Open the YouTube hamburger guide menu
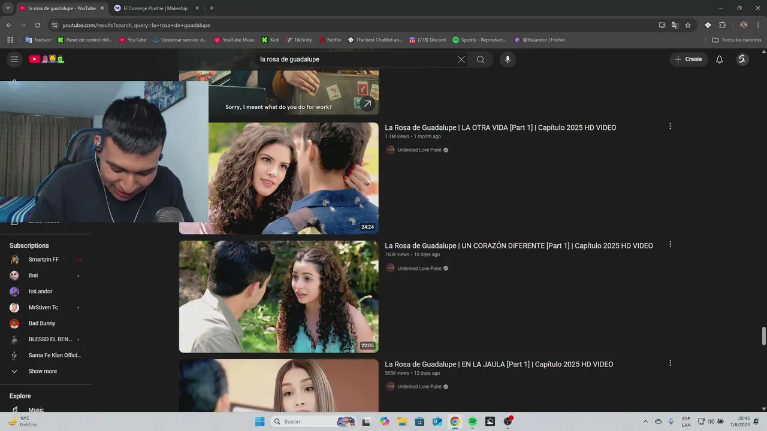 [14, 59]
